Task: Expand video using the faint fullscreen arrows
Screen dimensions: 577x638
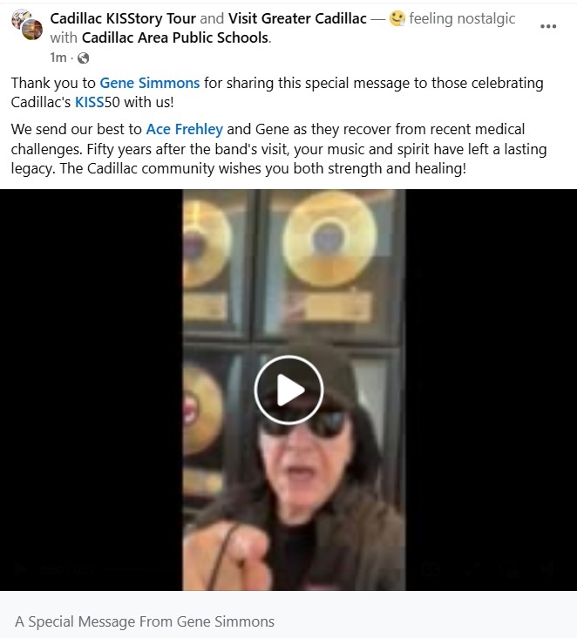Action: coord(472,569)
